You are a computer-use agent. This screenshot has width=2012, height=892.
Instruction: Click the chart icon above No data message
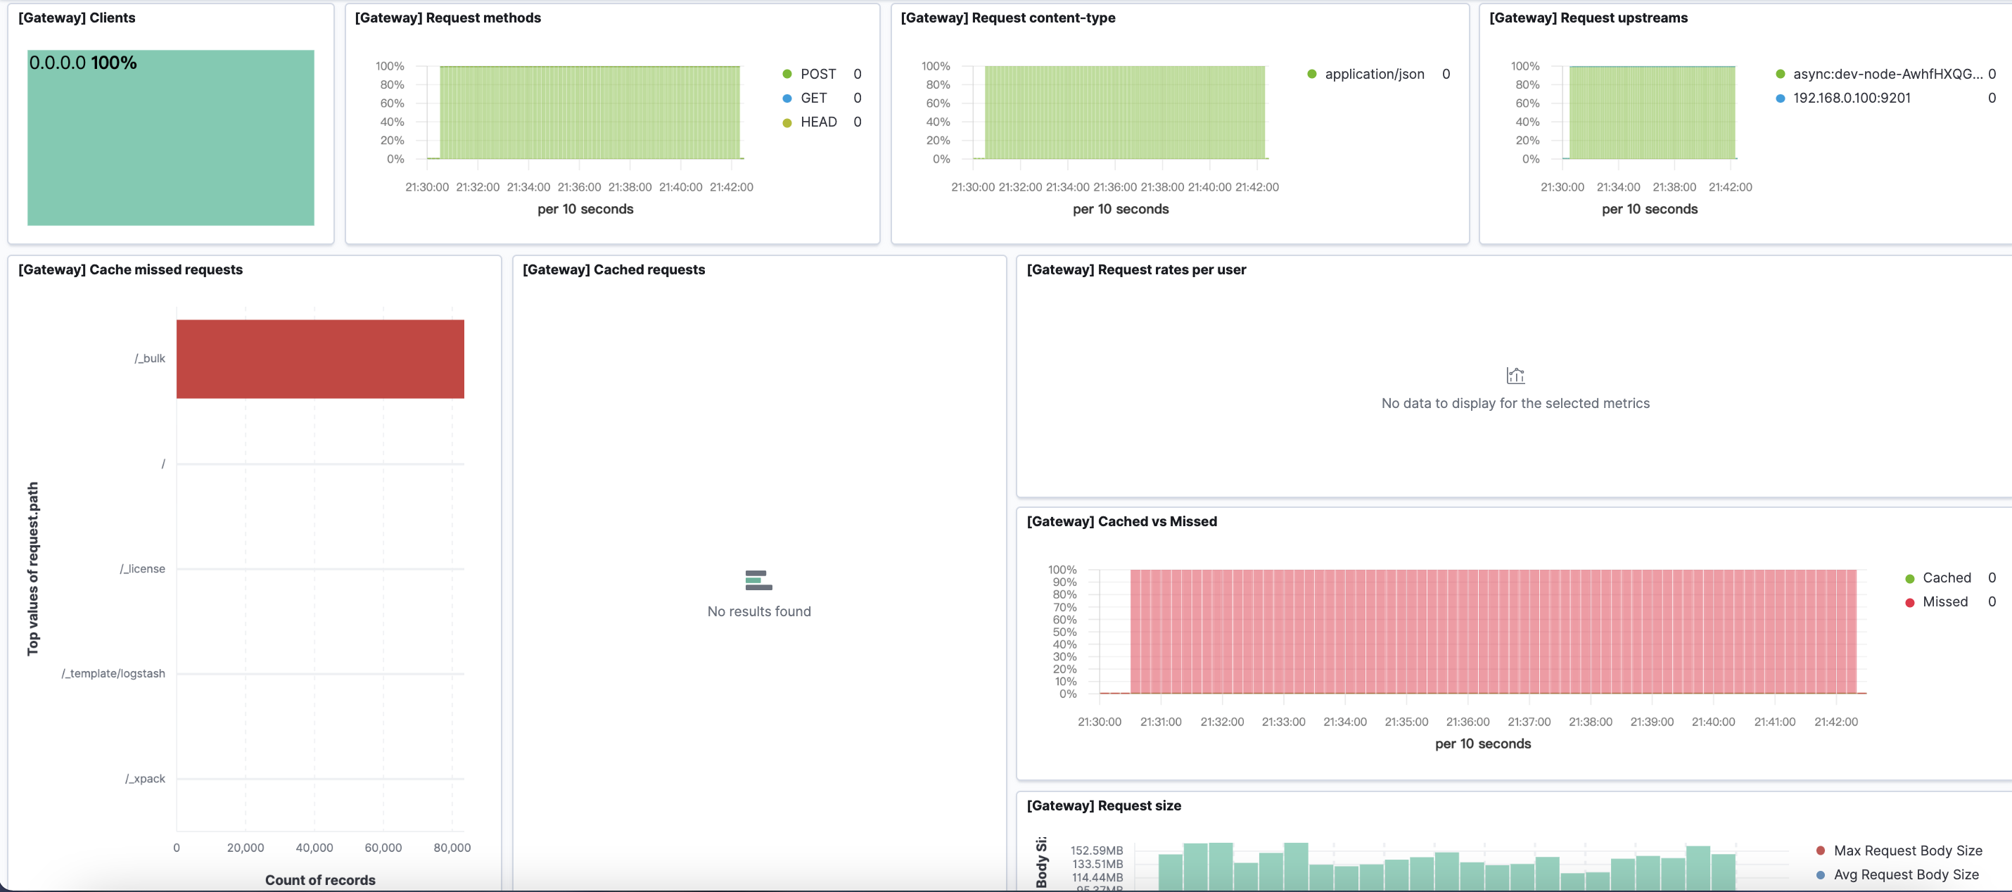click(1515, 376)
